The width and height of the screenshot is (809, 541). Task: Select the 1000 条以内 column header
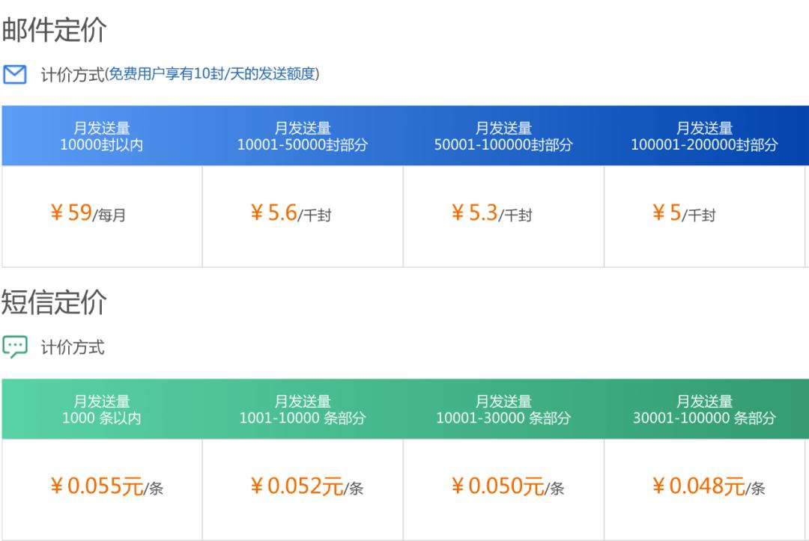(x=101, y=407)
